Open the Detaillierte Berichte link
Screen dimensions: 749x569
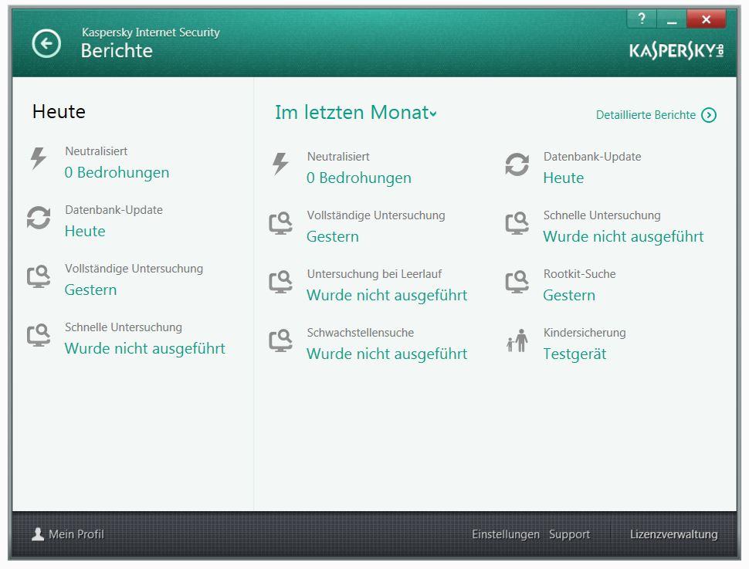tap(646, 115)
